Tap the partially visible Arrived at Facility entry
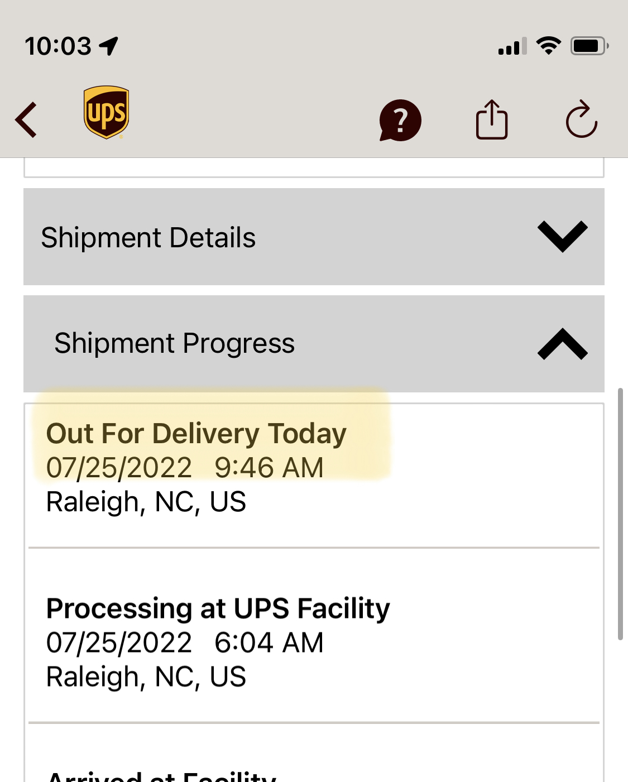628x782 pixels. (x=162, y=776)
